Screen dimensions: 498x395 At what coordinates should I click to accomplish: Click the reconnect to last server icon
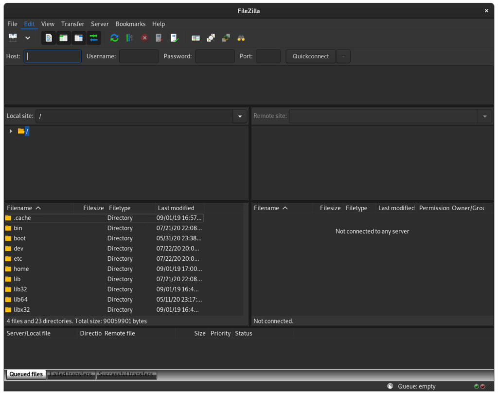coord(174,37)
